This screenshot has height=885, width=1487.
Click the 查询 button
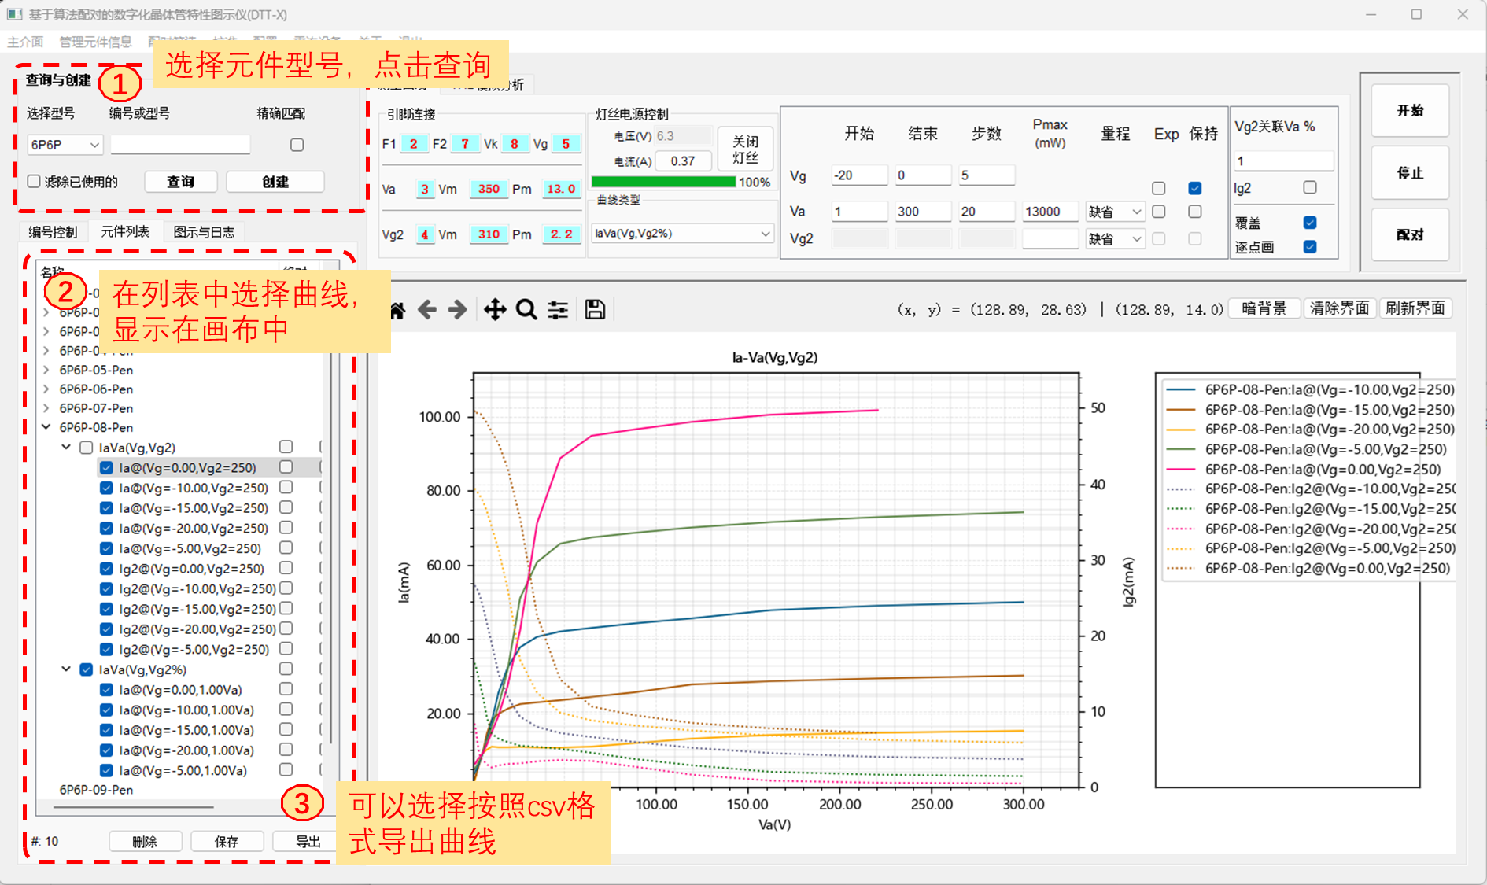click(x=181, y=182)
